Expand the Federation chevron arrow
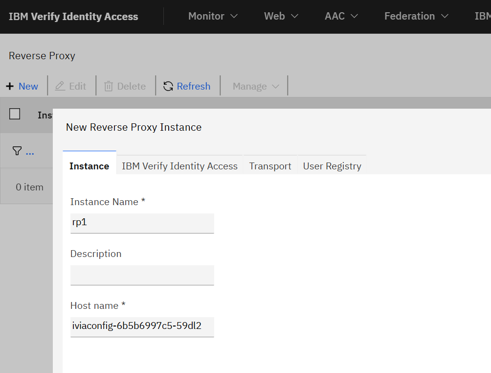 click(x=445, y=16)
